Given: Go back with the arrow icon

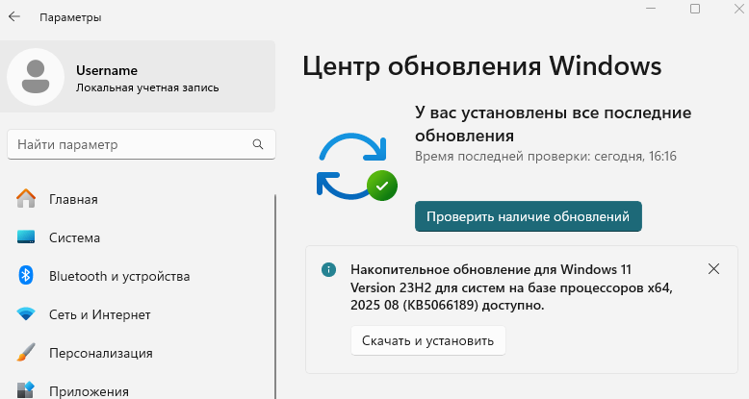Looking at the screenshot, I should [x=14, y=16].
